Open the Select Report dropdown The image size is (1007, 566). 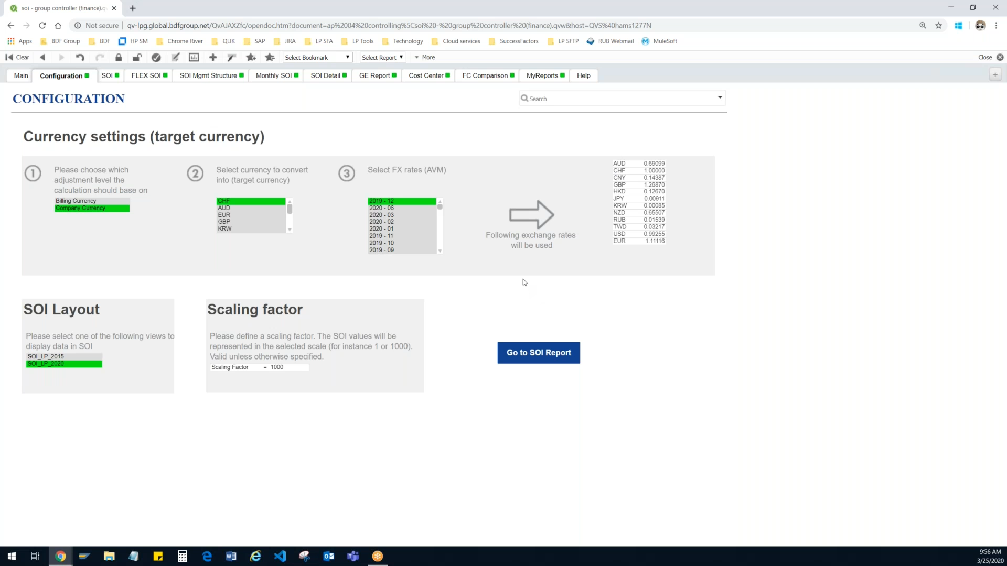(383, 57)
